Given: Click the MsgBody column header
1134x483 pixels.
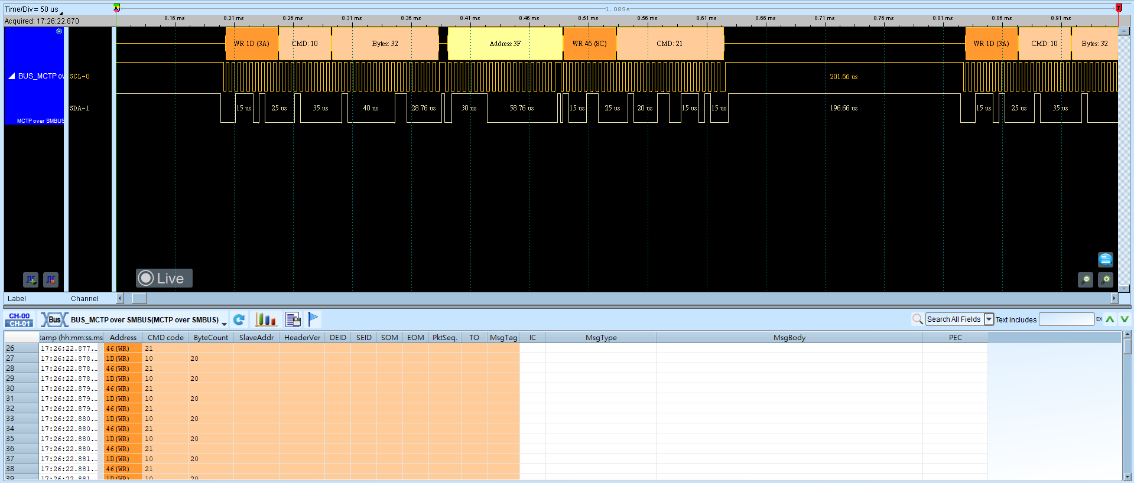Looking at the screenshot, I should pos(789,338).
